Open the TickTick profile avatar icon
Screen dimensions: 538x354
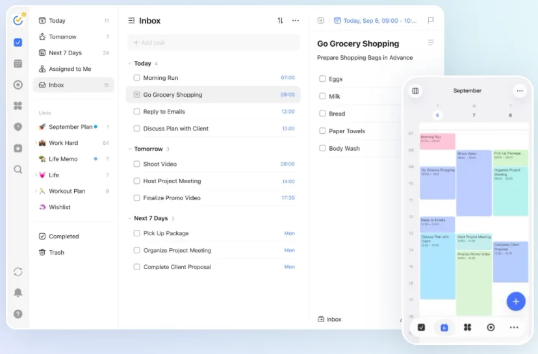point(18,20)
